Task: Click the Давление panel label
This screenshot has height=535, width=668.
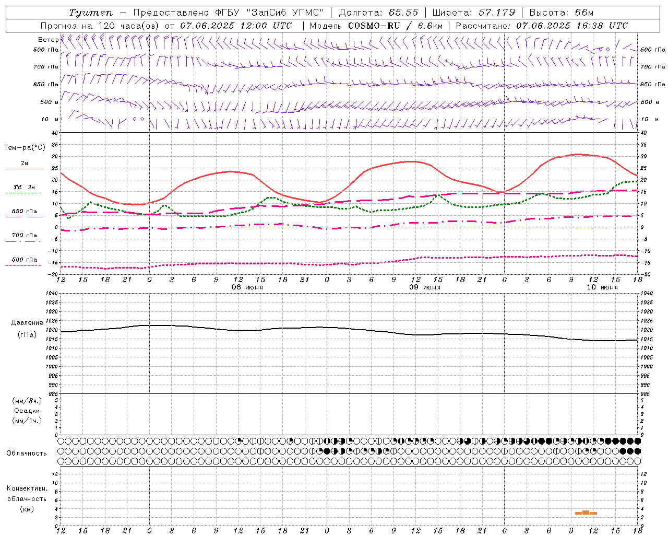Action: (27, 323)
